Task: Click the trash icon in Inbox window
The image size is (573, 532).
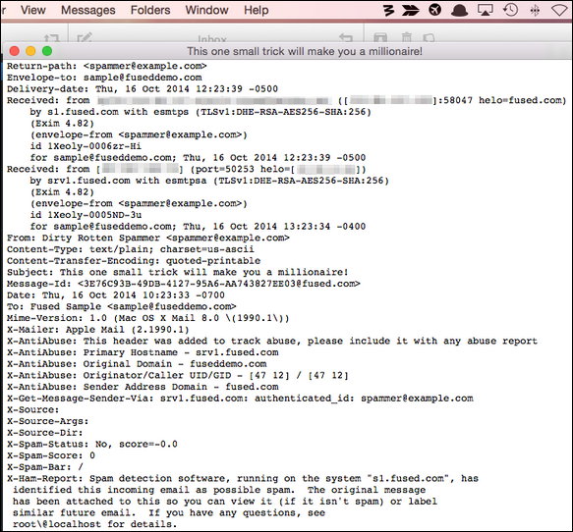Action: (x=407, y=37)
